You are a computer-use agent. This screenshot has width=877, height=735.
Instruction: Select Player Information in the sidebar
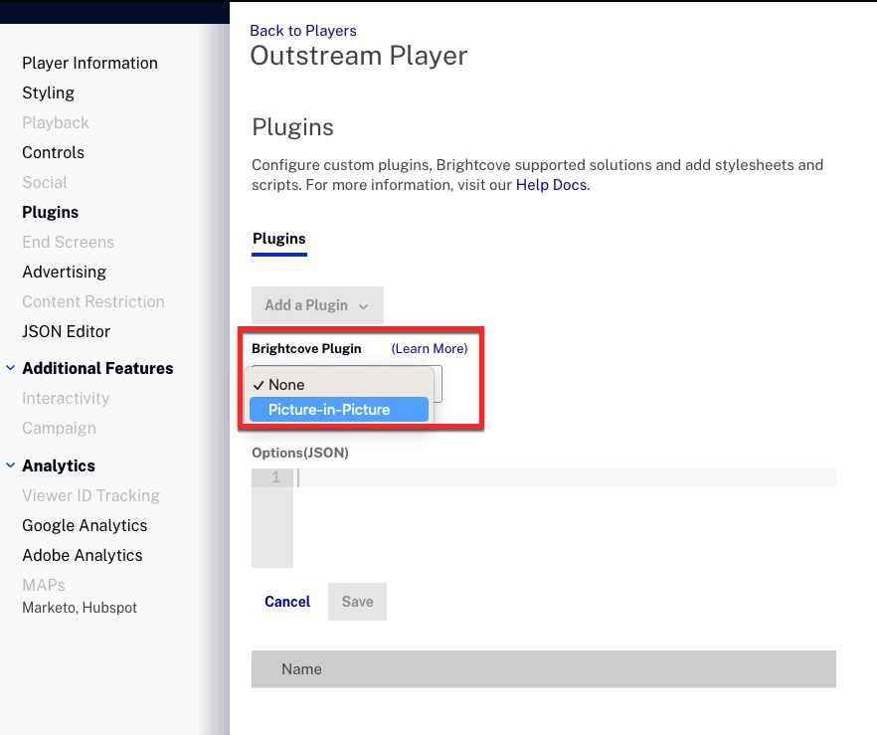tap(89, 63)
